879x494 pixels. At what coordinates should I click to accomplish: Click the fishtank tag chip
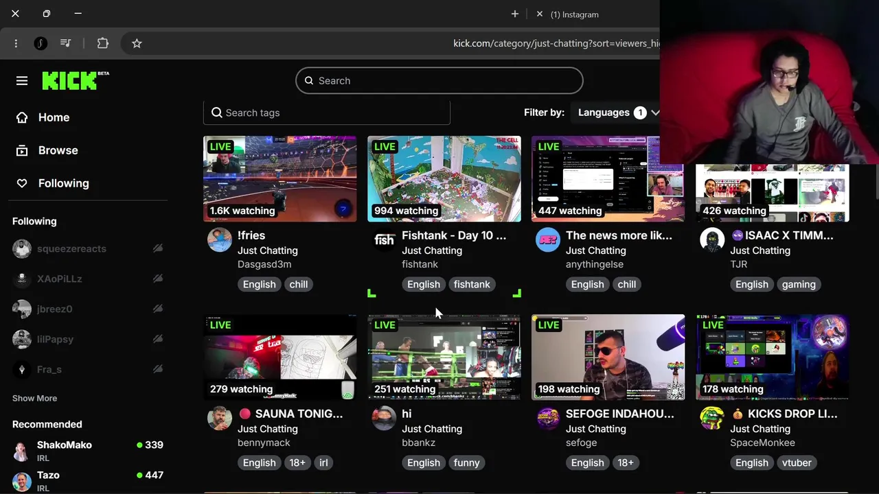click(472, 284)
